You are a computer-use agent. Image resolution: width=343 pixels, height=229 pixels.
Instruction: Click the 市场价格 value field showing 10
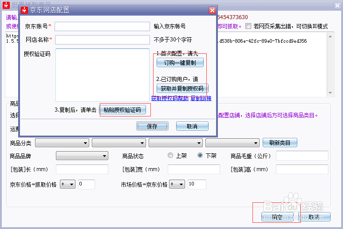pos(197,184)
